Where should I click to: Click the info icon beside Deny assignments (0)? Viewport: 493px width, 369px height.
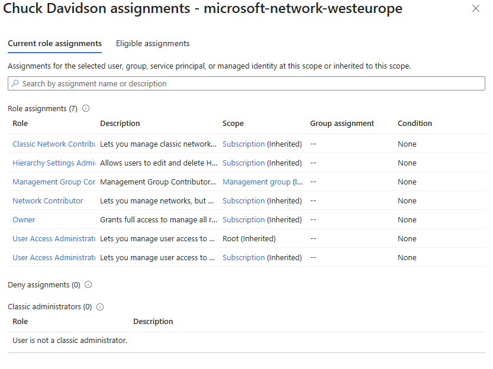click(88, 284)
